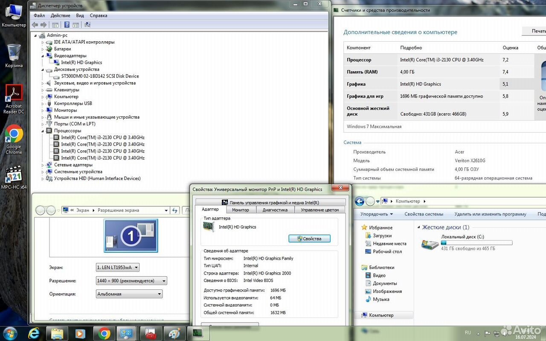This screenshot has width=546, height=341.
Task: Open the Документы library
Action: [381, 283]
